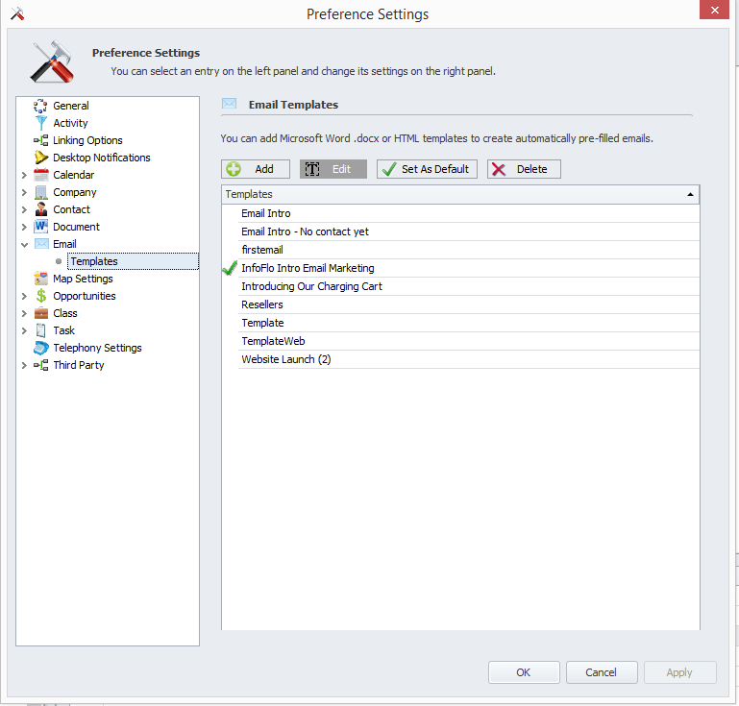Open Desktop Notifications icon in tree
Viewport: 739px width, 706px height.
(41, 158)
